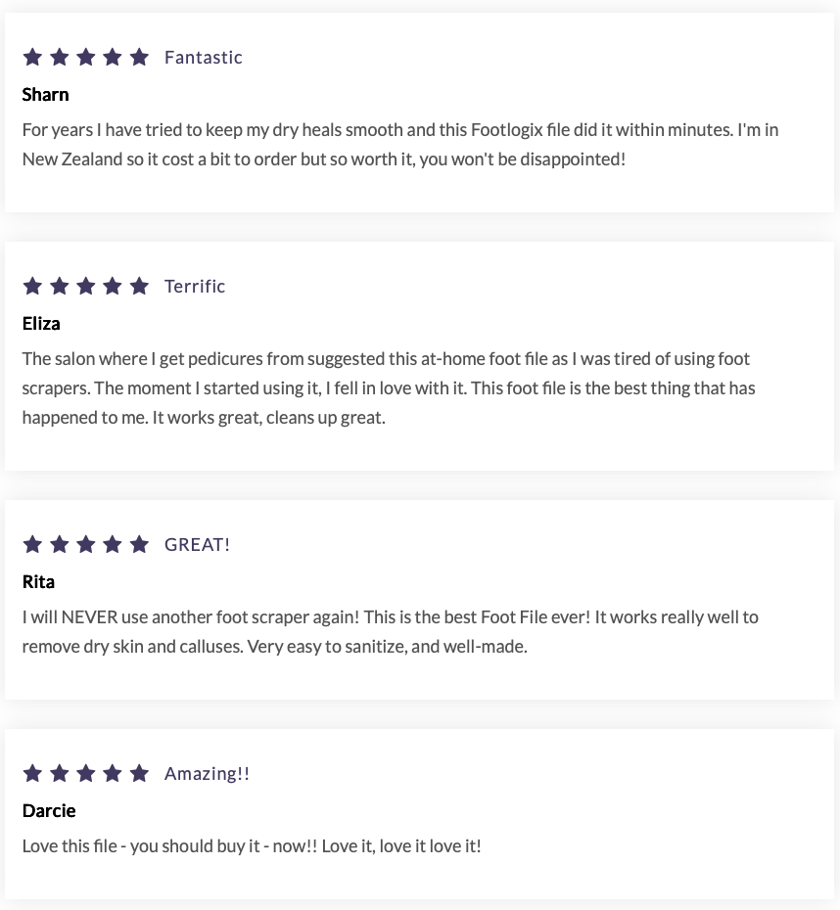The image size is (840, 910).
Task: Click the fifth star next to the GREAT! title
Action: (x=139, y=544)
